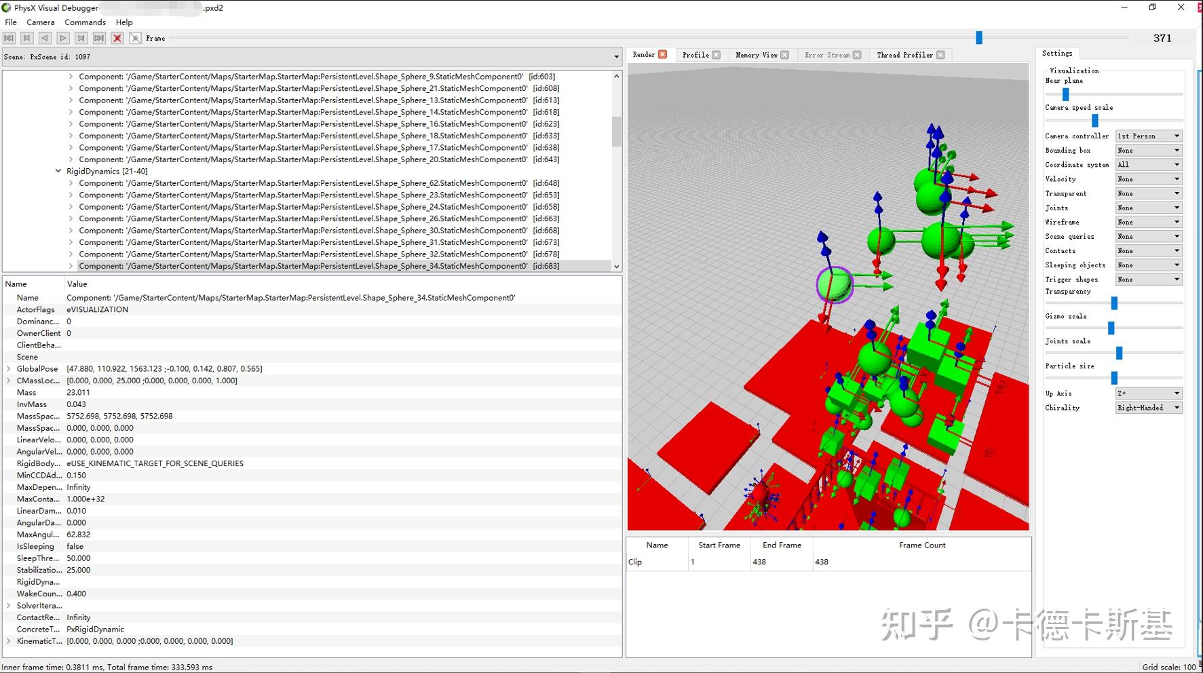Open the Trigger shapes dropdown
1203x673 pixels.
(x=1149, y=280)
